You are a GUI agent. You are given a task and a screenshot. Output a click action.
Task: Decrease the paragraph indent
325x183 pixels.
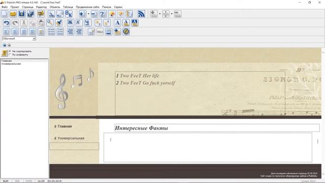click(x=71, y=32)
